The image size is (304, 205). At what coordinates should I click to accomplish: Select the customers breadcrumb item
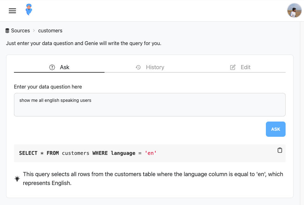point(50,31)
